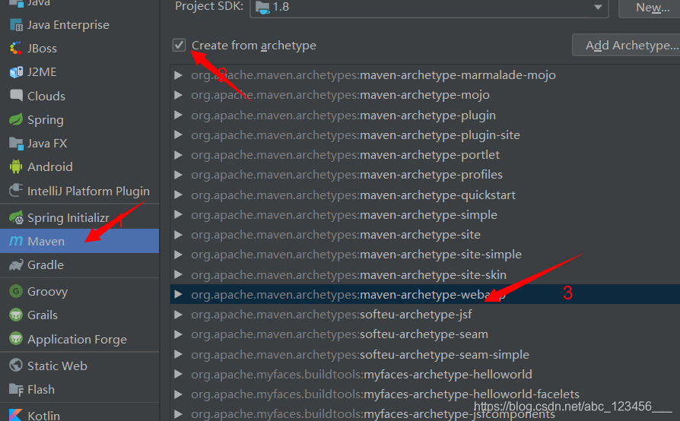Select Application Forge entry
The image size is (680, 421).
tap(79, 339)
